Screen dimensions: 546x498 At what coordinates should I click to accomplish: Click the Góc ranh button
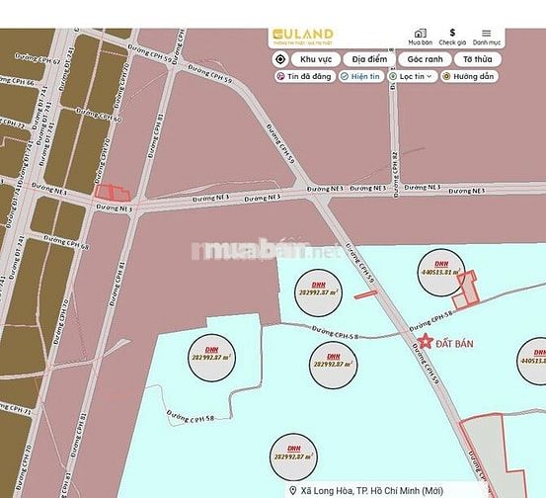[x=425, y=59]
